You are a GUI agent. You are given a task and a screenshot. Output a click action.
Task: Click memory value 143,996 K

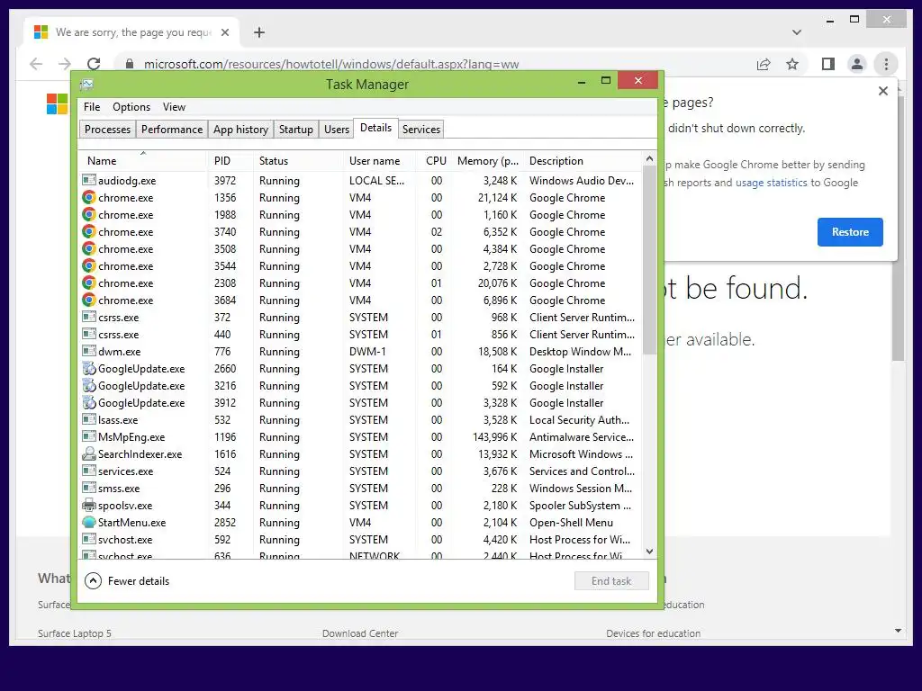[x=494, y=437]
